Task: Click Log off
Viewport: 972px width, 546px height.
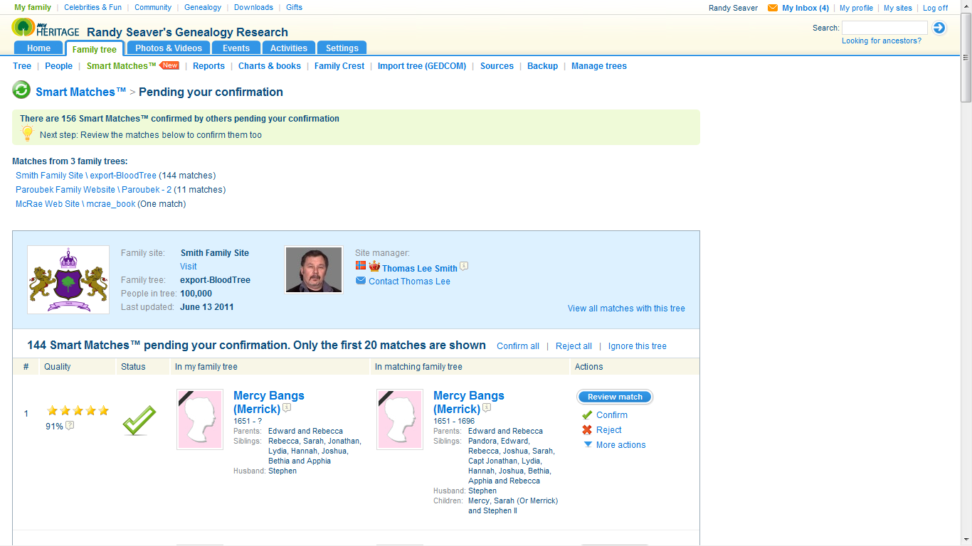Action: coord(935,9)
